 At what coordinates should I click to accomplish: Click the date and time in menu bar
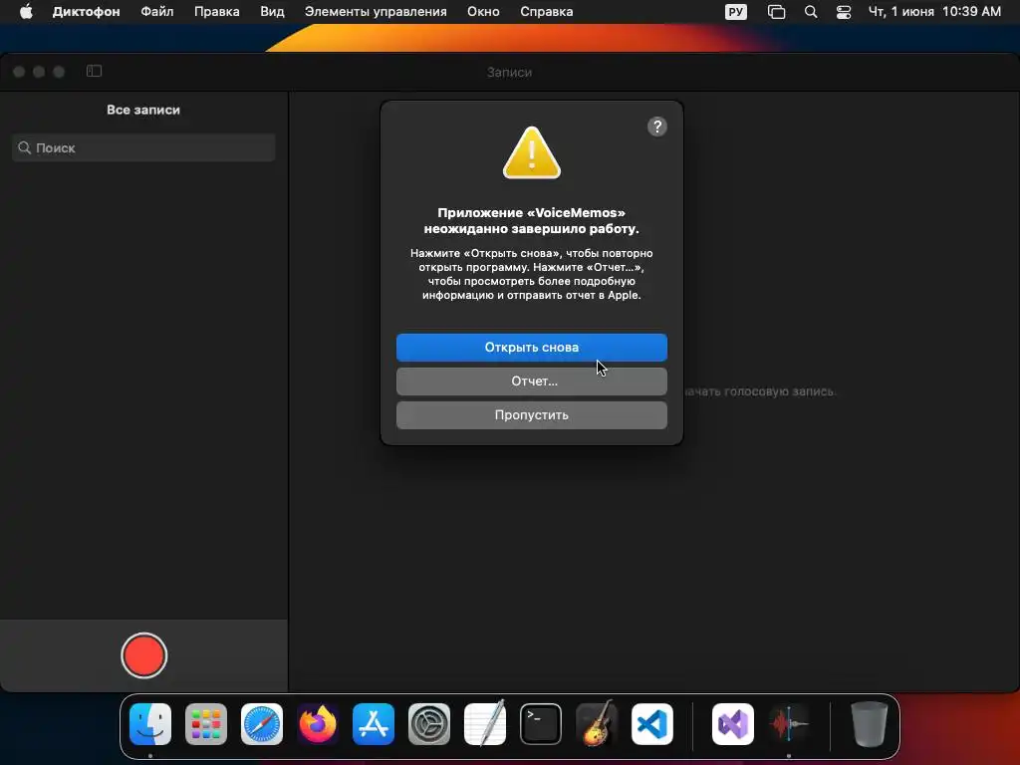click(x=934, y=12)
